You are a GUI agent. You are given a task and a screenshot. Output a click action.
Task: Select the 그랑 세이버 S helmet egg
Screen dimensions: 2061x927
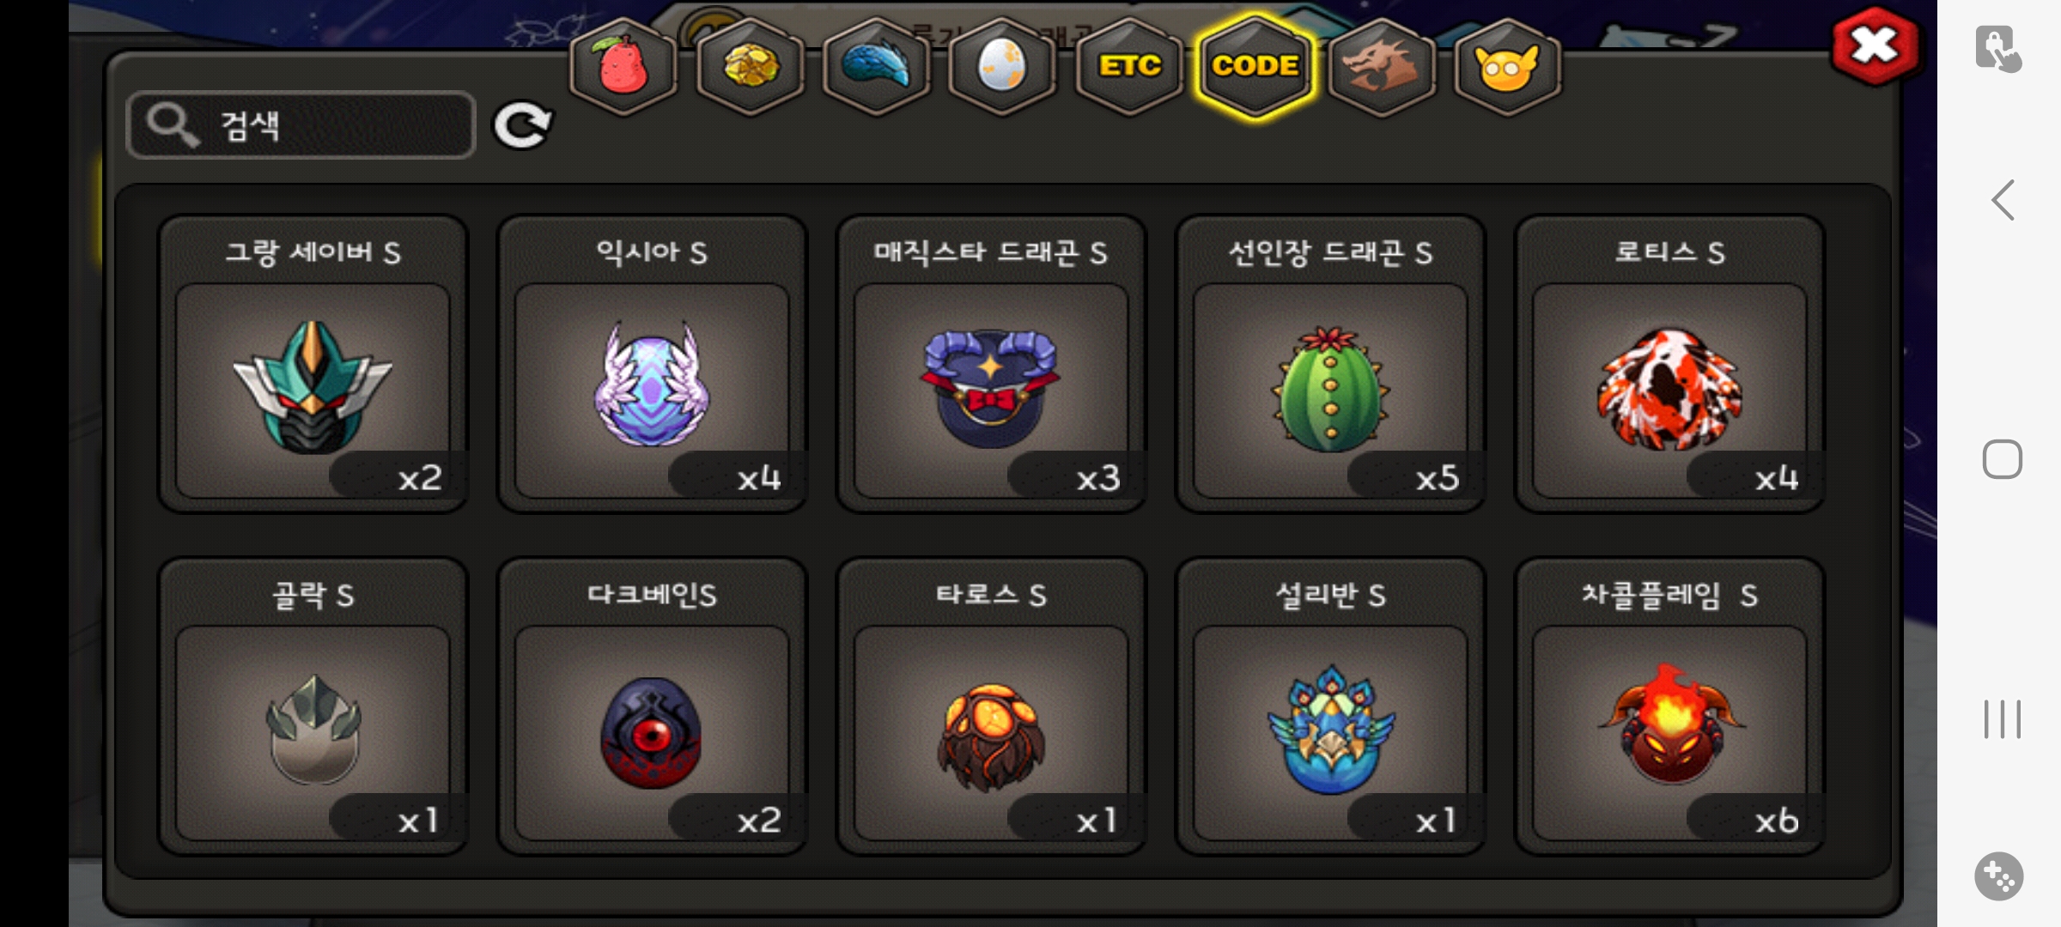click(313, 364)
